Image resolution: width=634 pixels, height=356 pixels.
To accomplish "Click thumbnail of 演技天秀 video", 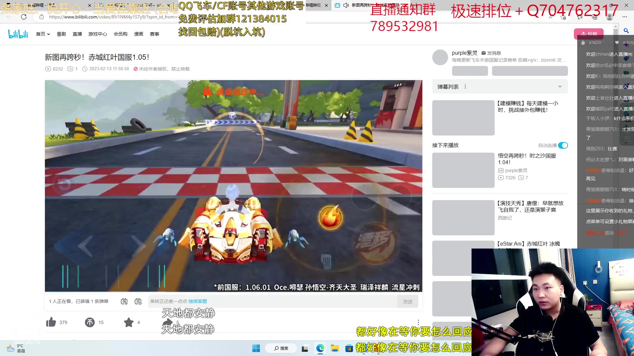I will 463,218.
